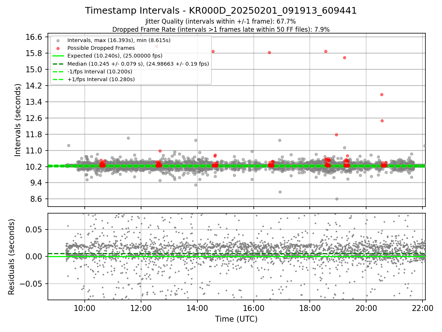Viewport: 442px width, 332px height.
Task: Click x-axis tick label 18:00
Action: point(309,309)
